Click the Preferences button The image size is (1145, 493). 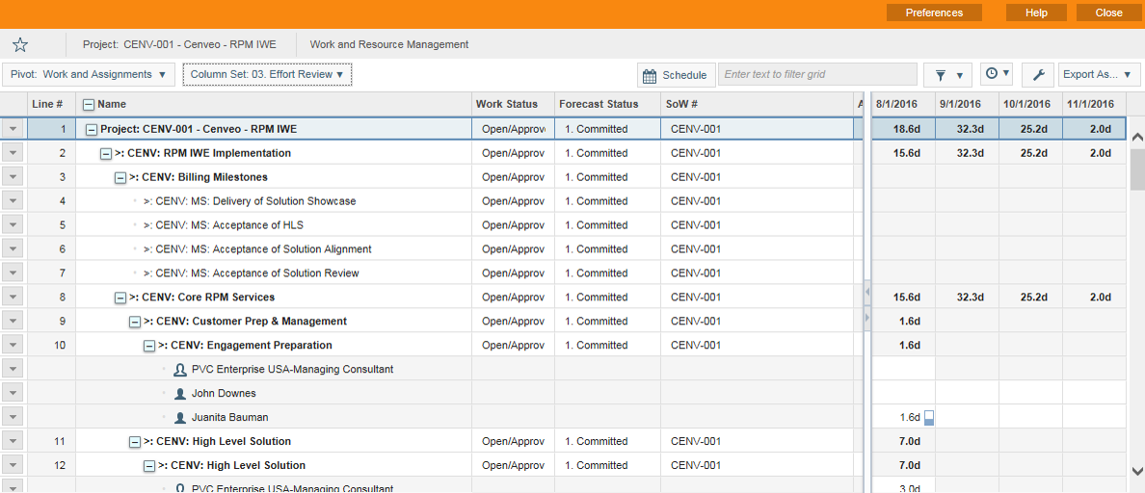click(934, 13)
